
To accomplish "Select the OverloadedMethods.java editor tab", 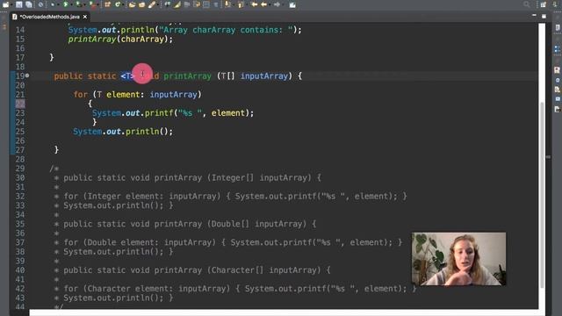I will (x=49, y=17).
